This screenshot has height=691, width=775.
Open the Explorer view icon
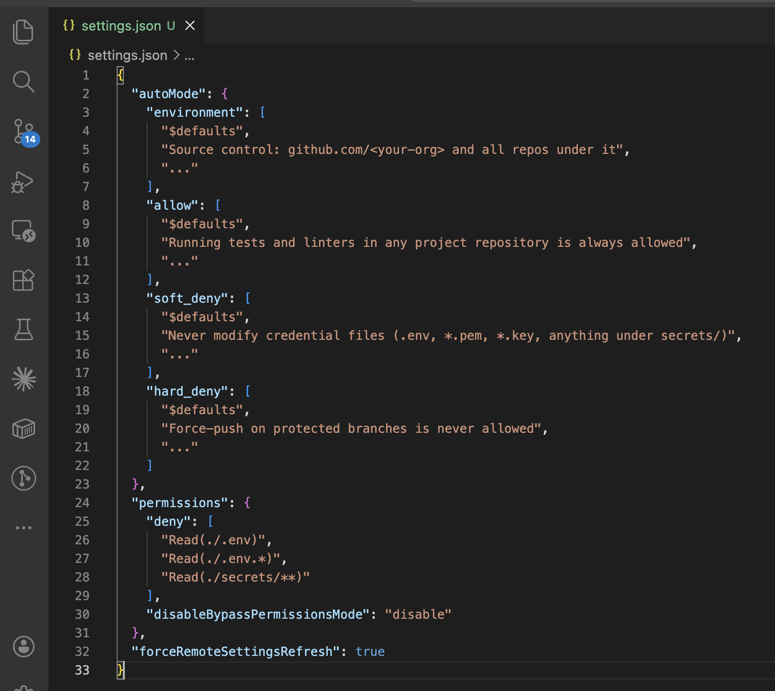click(x=23, y=32)
